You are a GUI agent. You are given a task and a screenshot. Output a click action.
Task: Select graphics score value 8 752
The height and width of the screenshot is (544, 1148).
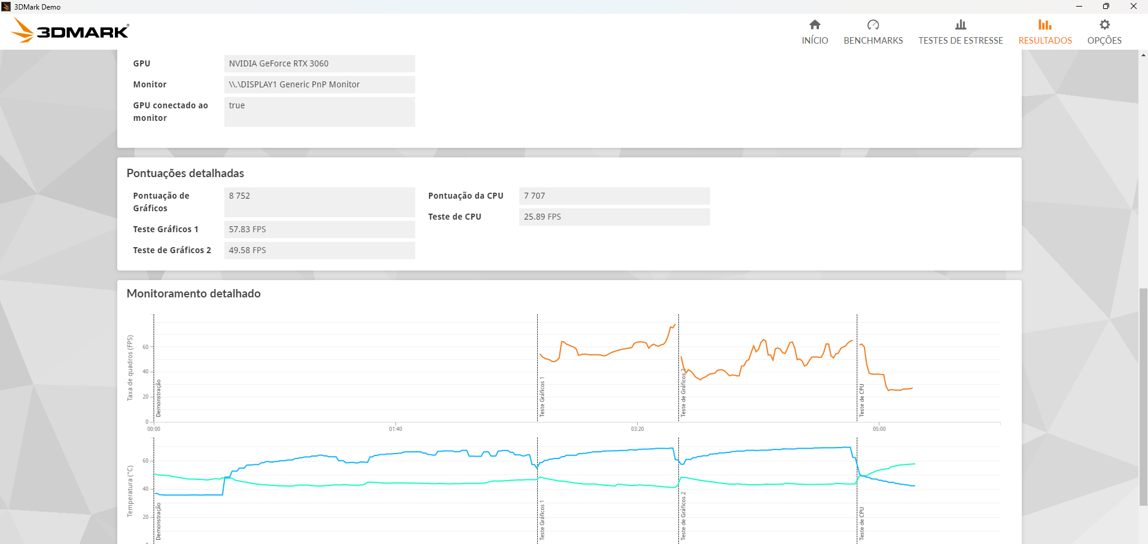pyautogui.click(x=319, y=202)
